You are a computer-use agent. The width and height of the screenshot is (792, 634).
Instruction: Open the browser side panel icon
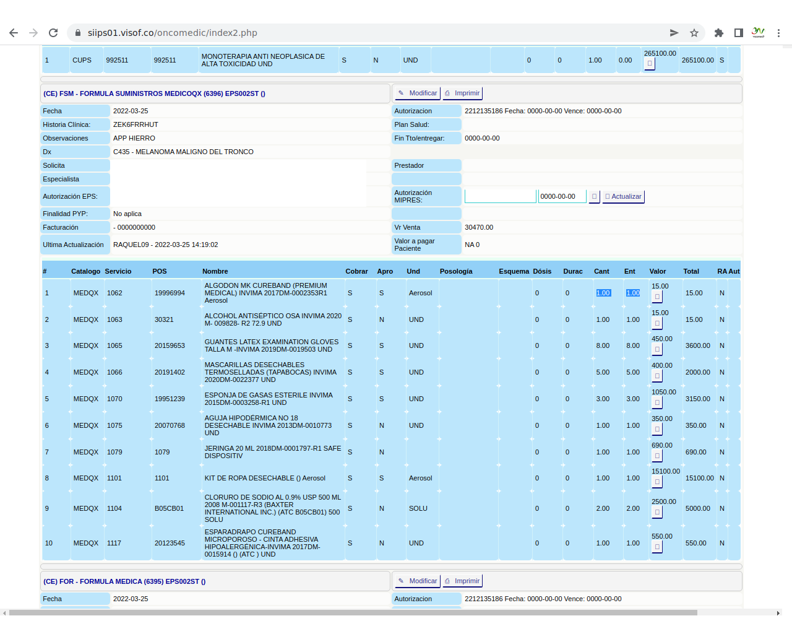tap(738, 33)
